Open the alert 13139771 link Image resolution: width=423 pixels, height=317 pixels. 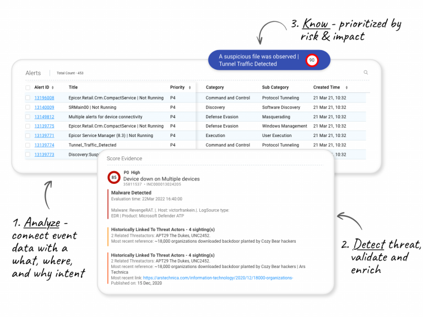tap(44, 135)
